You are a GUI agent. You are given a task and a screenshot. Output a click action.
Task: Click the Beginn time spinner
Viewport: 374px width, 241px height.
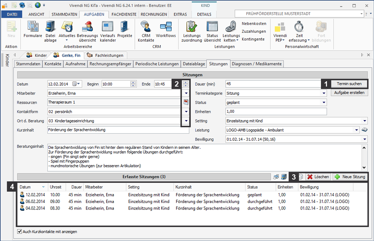click(133, 84)
